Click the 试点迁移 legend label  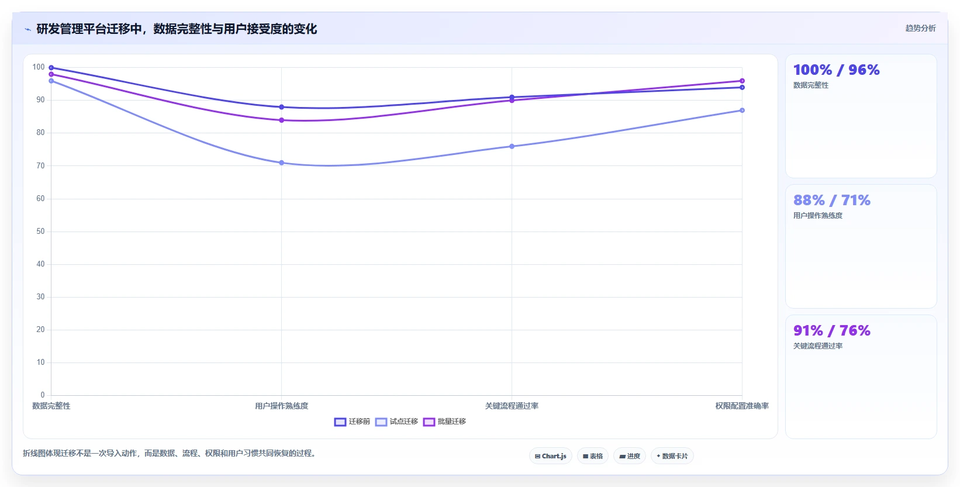(404, 422)
